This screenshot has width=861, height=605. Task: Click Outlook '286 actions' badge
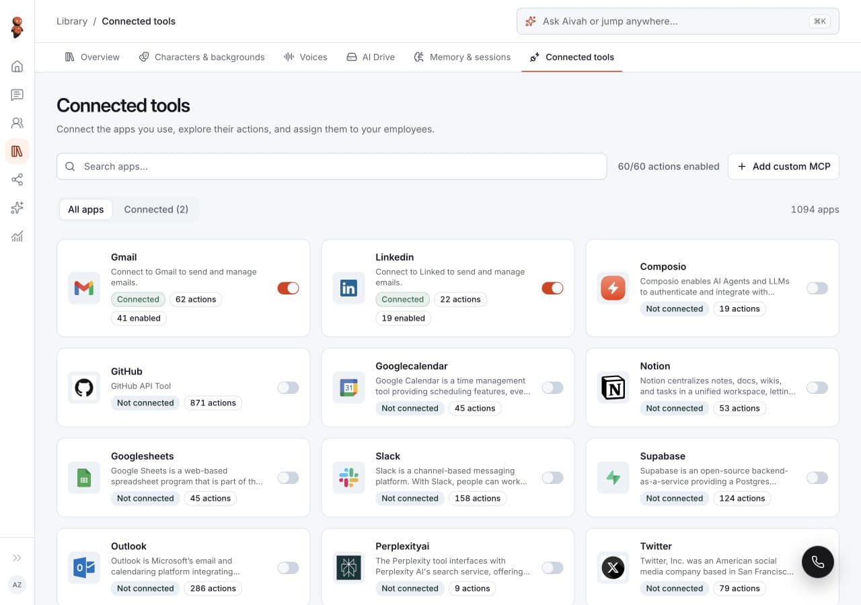click(213, 588)
